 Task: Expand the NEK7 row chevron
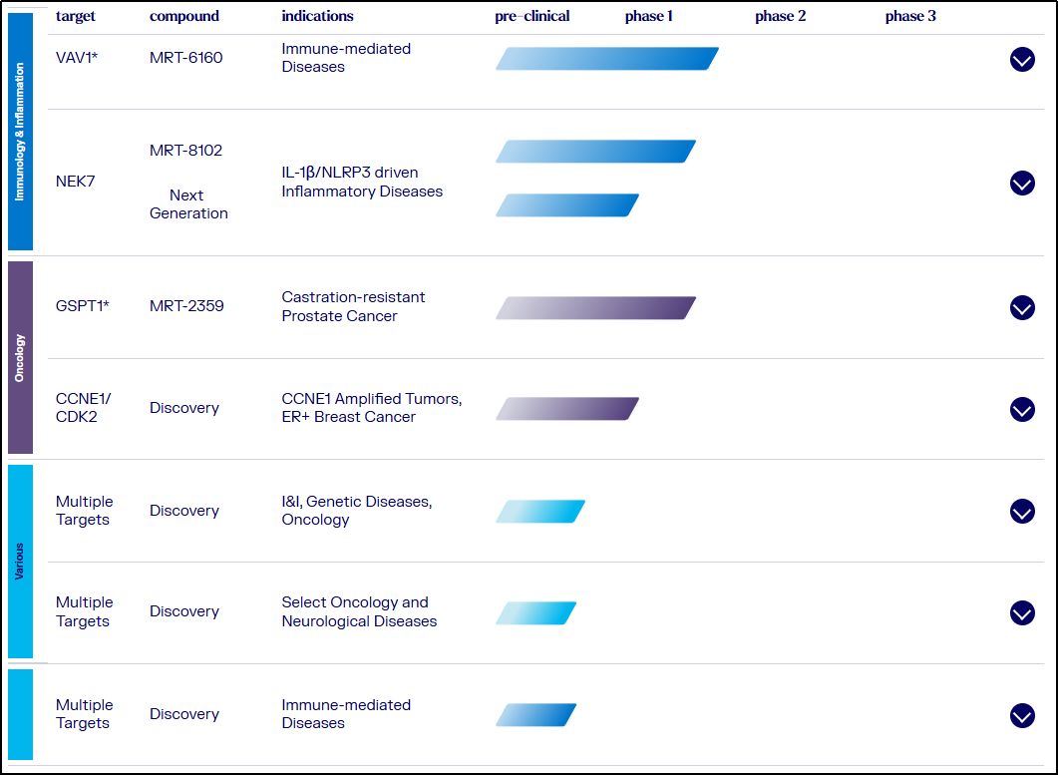(1022, 183)
